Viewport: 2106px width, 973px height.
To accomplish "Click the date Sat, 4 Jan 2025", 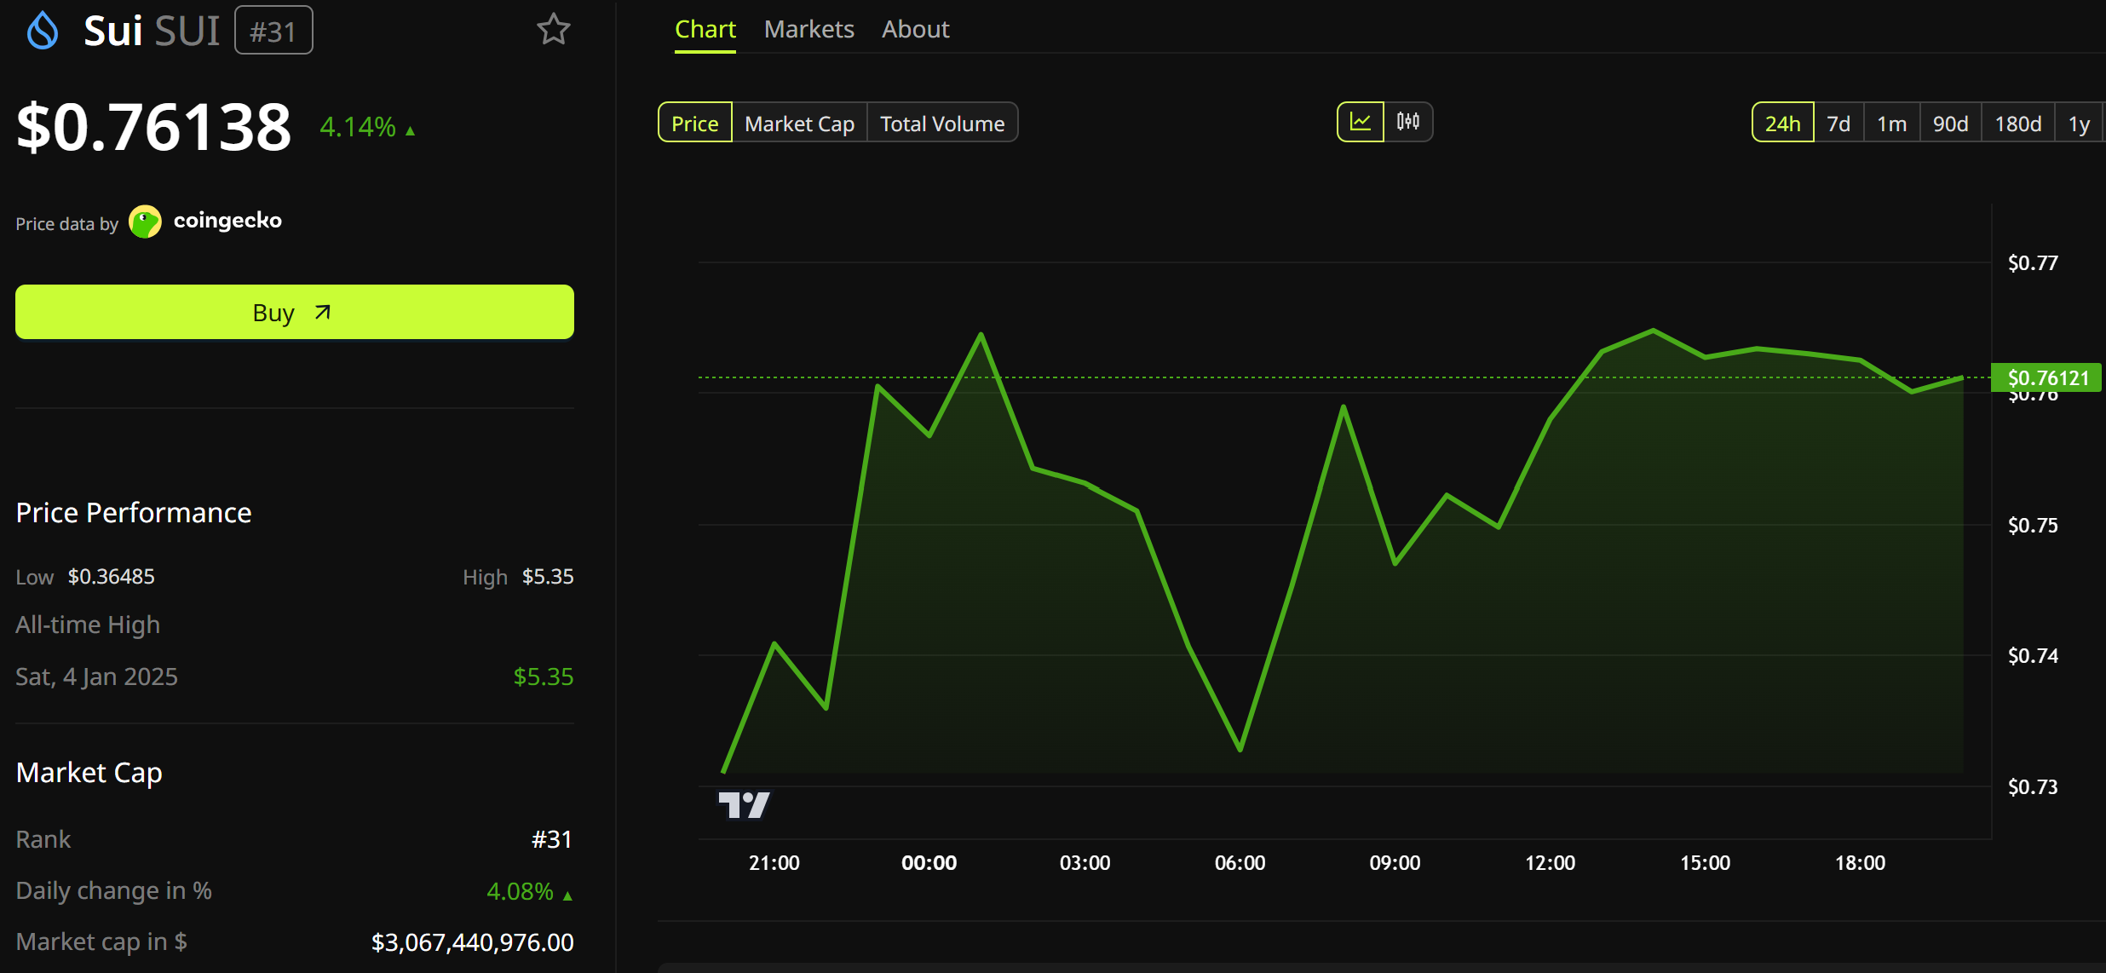I will [97, 676].
